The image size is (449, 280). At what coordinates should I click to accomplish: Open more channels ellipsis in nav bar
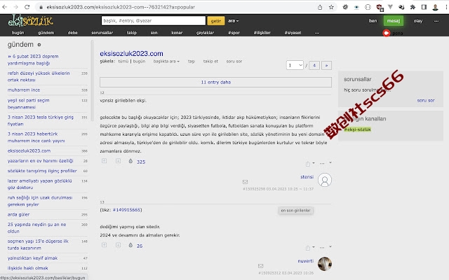coord(316,33)
